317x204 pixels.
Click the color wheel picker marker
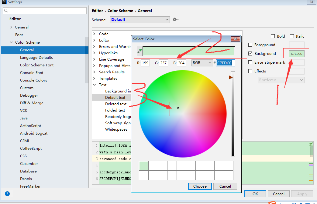(x=178, y=108)
